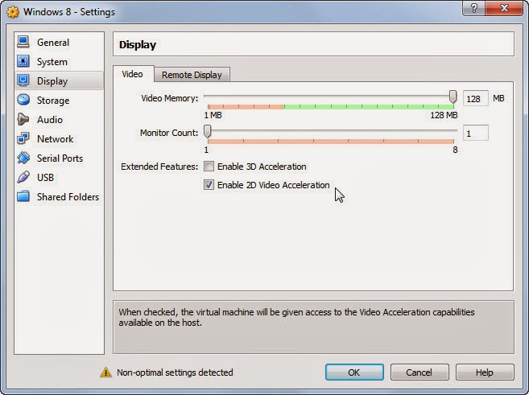Click the General monitor icon in sidebar
529x395 pixels.
(x=23, y=42)
